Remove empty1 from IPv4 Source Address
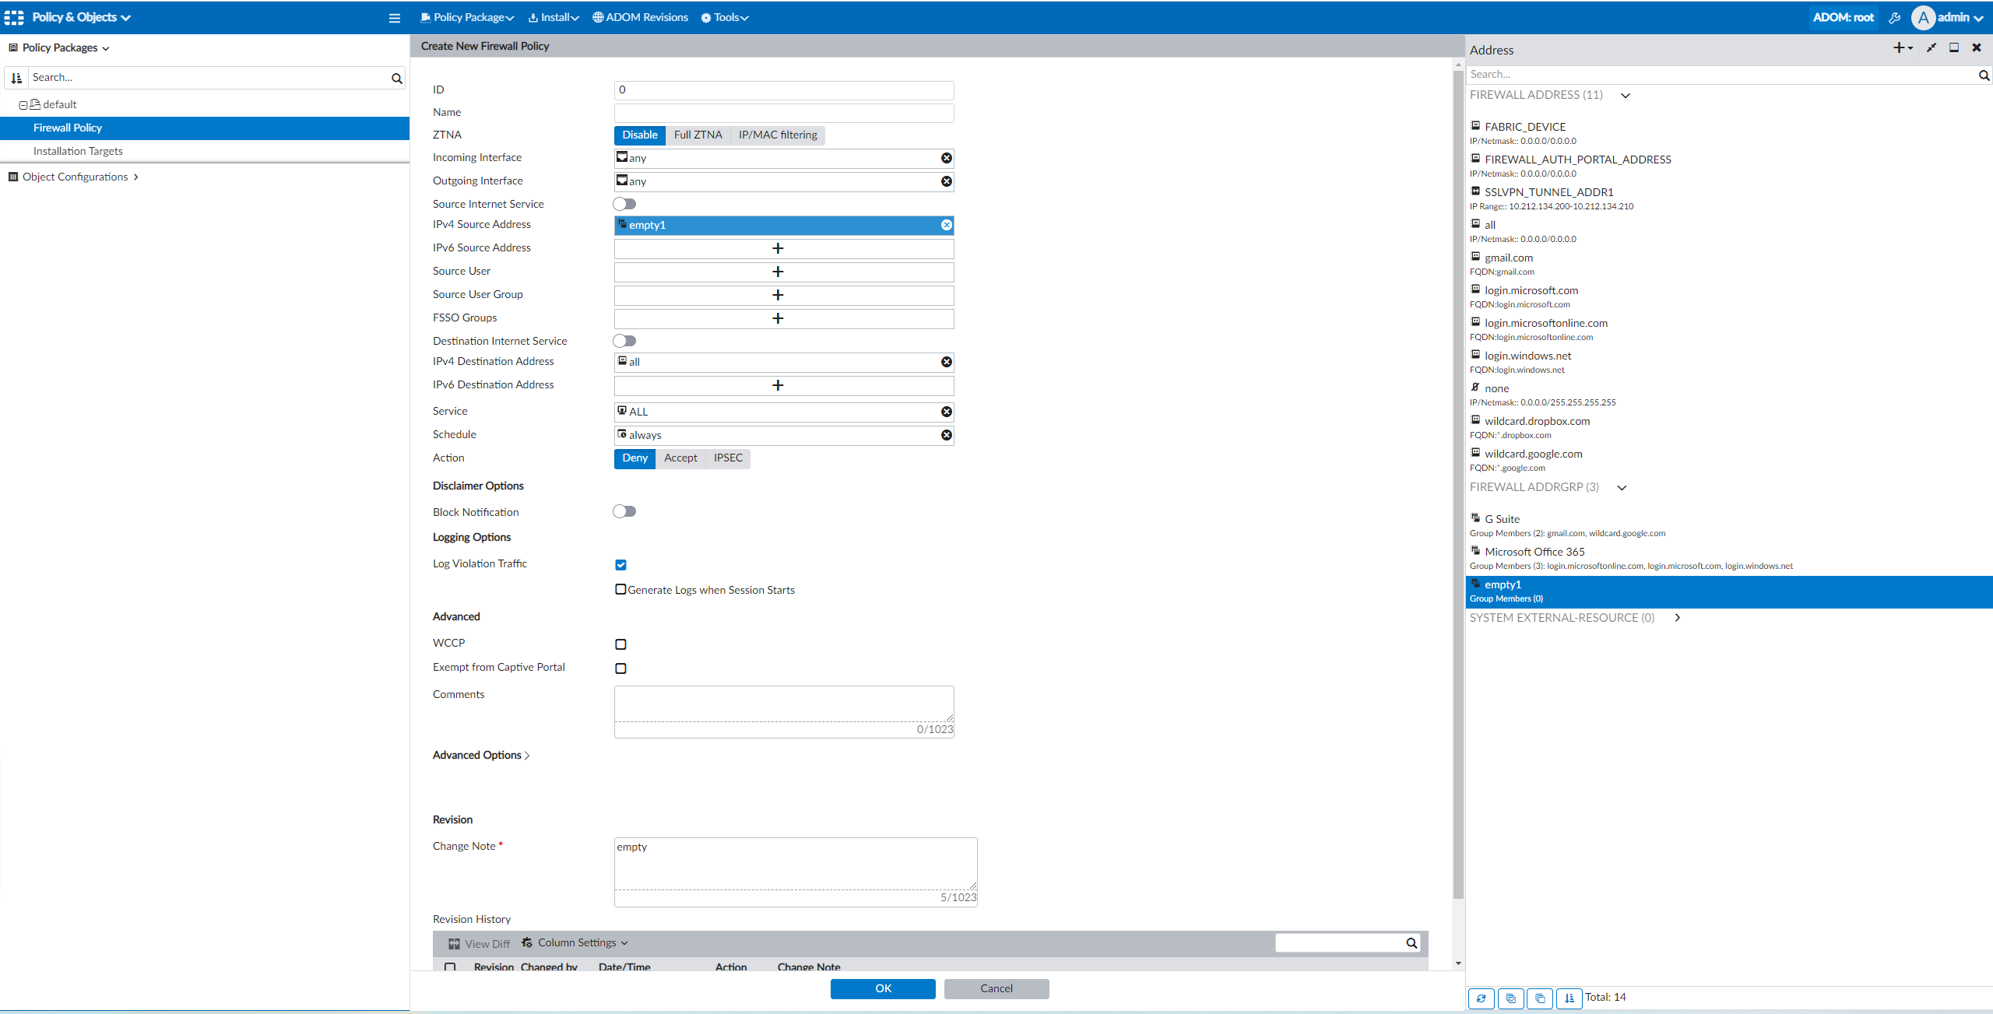 946,225
